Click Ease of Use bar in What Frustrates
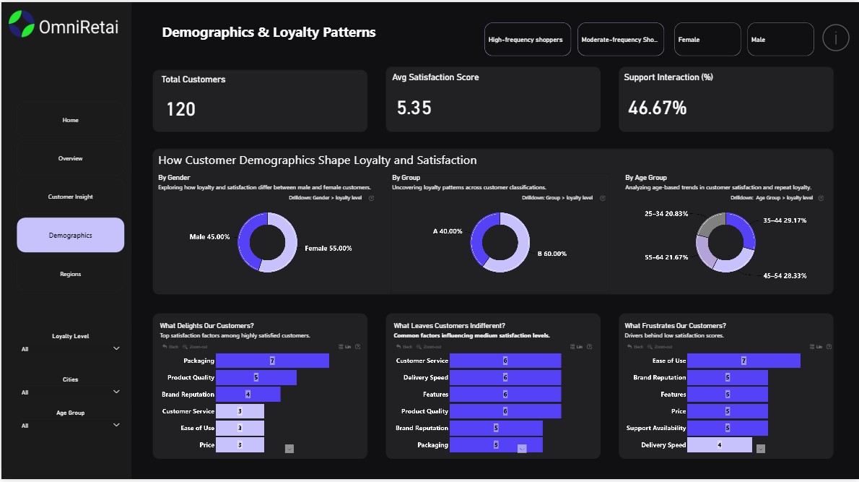Screen dimensions: 859x482 point(744,361)
